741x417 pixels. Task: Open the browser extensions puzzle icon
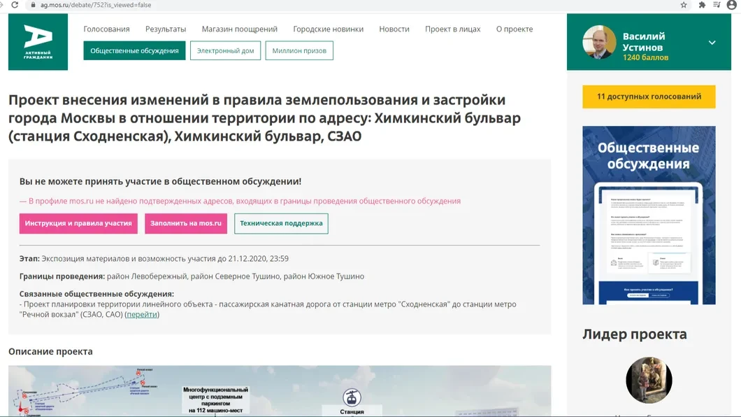click(x=702, y=5)
